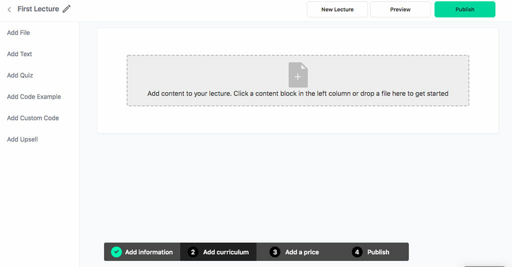Click the green Publish button
Screen dimensions: 512x267
coord(464,9)
